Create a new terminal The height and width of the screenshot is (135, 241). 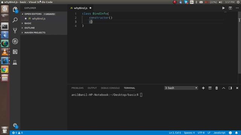tap(203, 88)
